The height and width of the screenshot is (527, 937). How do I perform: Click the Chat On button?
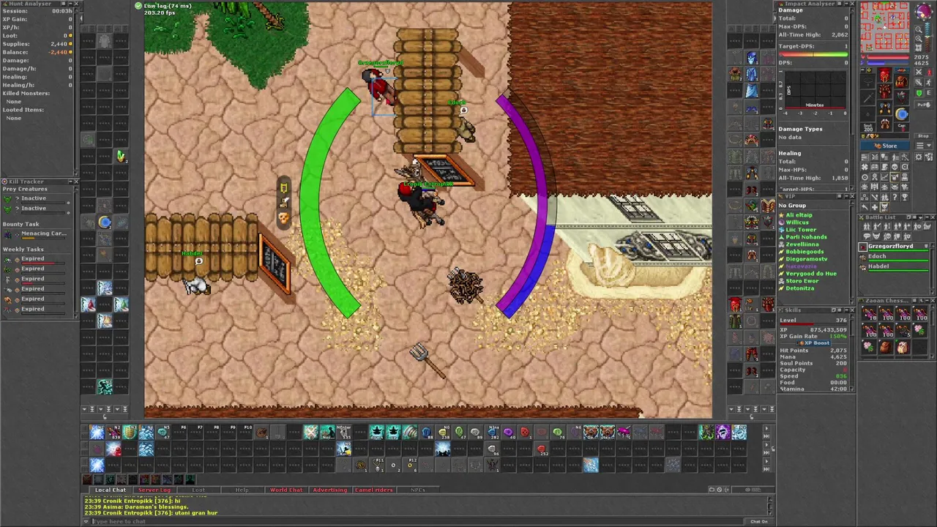pyautogui.click(x=759, y=522)
